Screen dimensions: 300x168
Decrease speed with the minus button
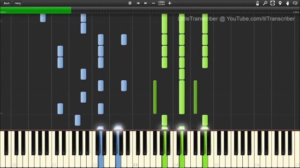[153, 3]
